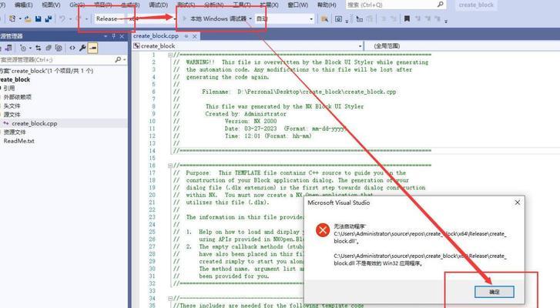Click the Solution Explorer home/switch views icon

click(x=8, y=48)
